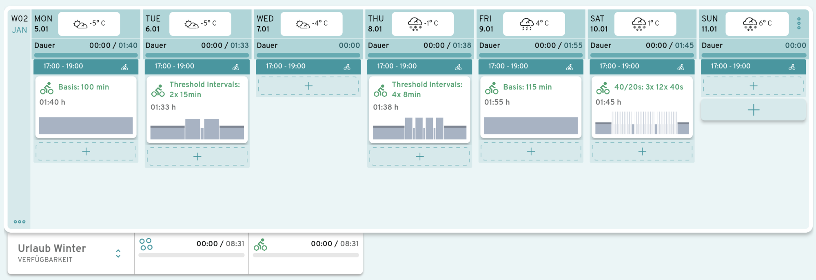Viewport: 816px width, 280px height.
Task: Click Friday's rain weather forecast icon
Action: click(527, 24)
